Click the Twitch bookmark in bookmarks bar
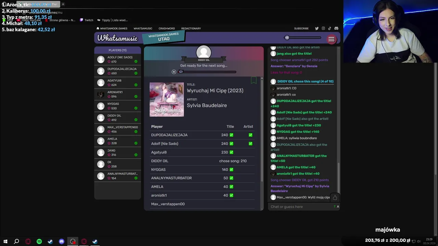 pos(87,20)
